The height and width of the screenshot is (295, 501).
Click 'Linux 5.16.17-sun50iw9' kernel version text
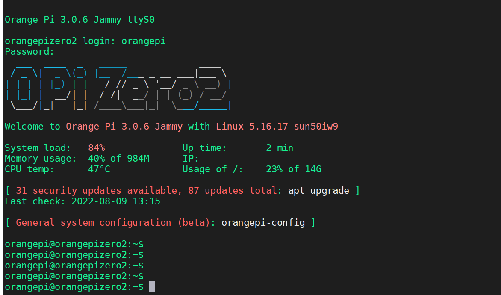coord(277,126)
